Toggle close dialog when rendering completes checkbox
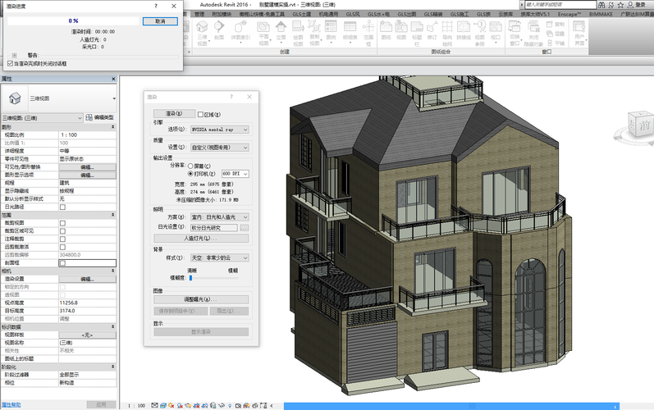654x410 pixels. pos(10,63)
